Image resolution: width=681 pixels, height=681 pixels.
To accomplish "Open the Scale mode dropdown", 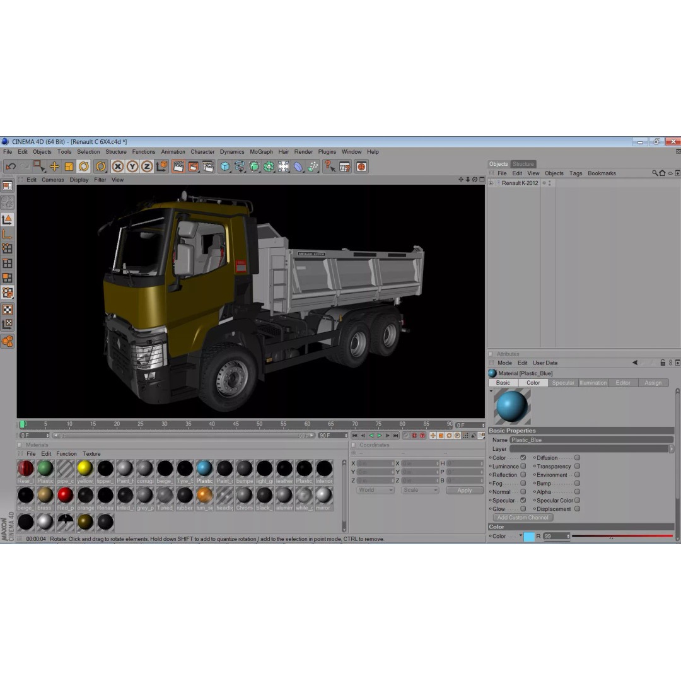I will coord(420,491).
